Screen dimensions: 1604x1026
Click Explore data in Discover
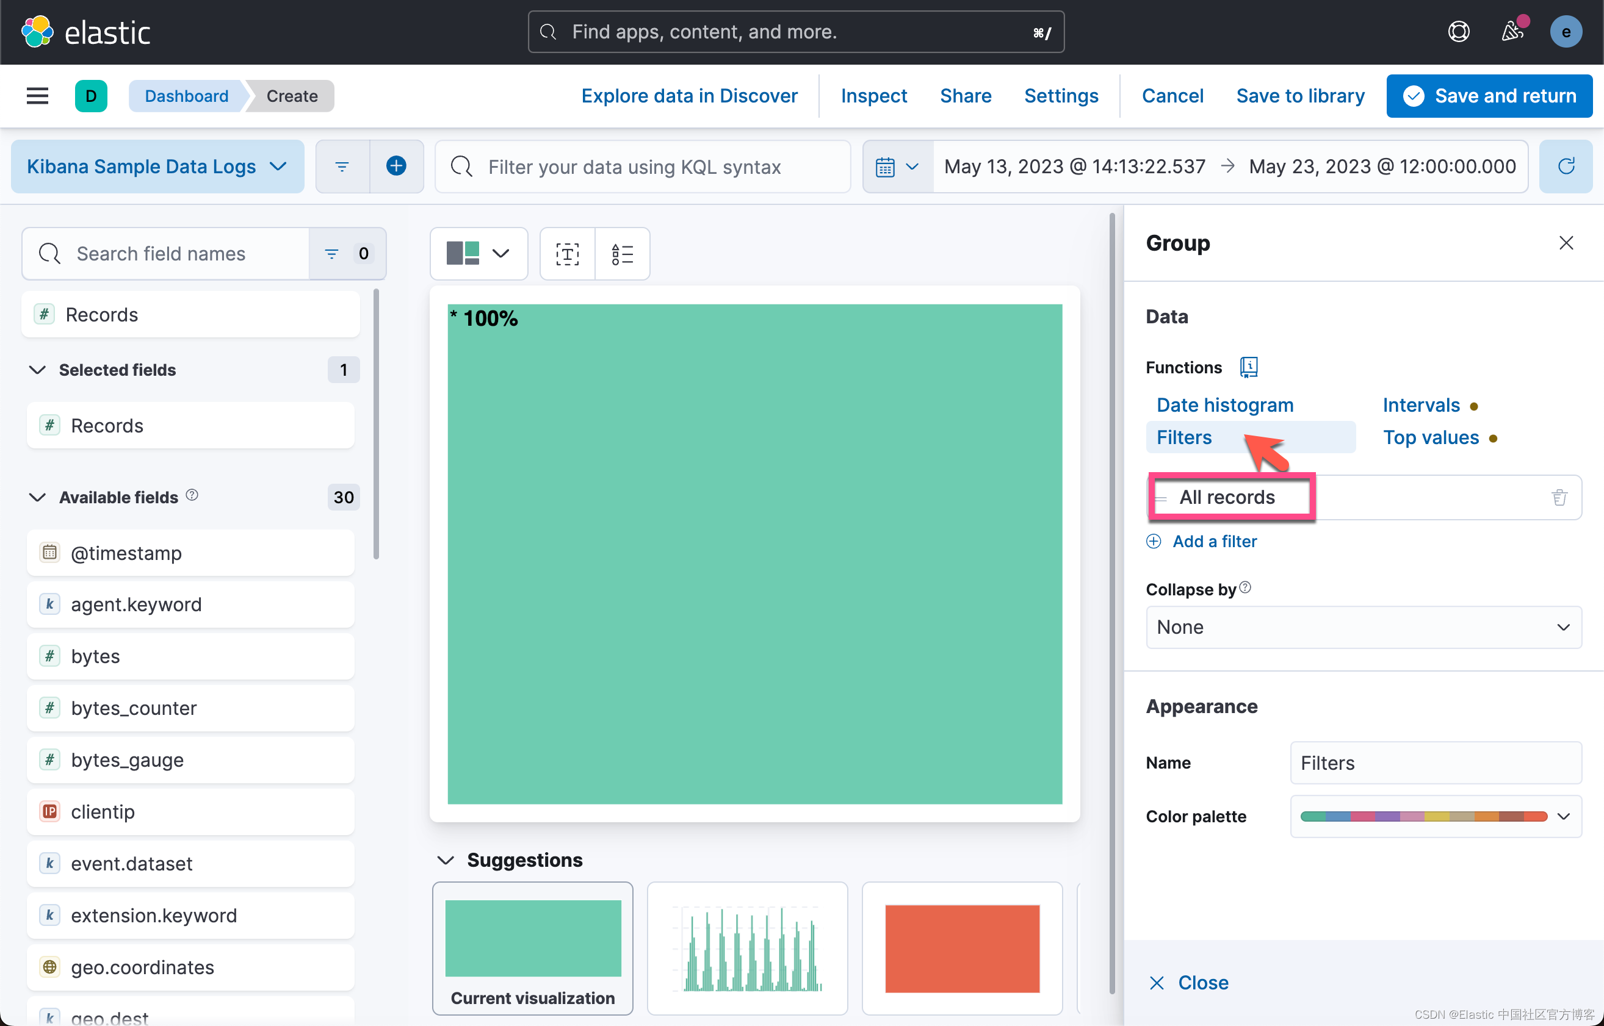coord(688,96)
